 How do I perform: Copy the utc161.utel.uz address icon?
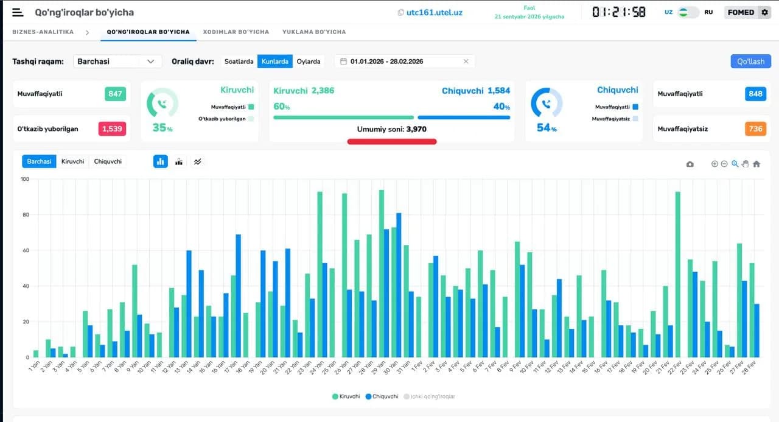400,12
